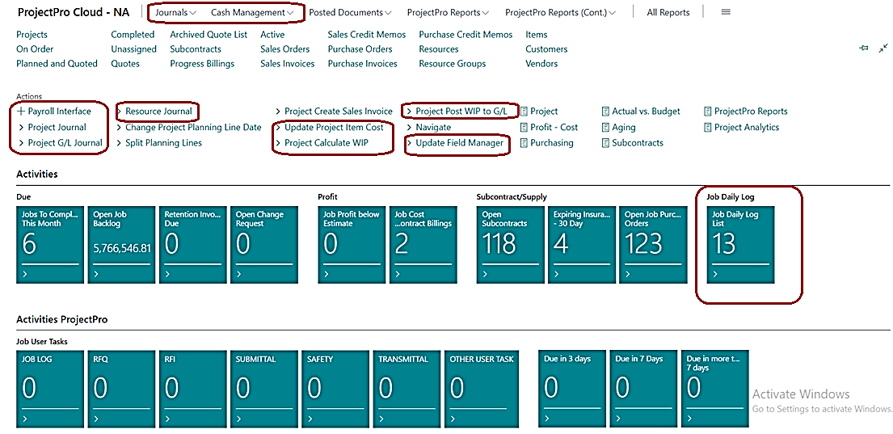
Task: Open Purchase Orders
Action: (360, 49)
